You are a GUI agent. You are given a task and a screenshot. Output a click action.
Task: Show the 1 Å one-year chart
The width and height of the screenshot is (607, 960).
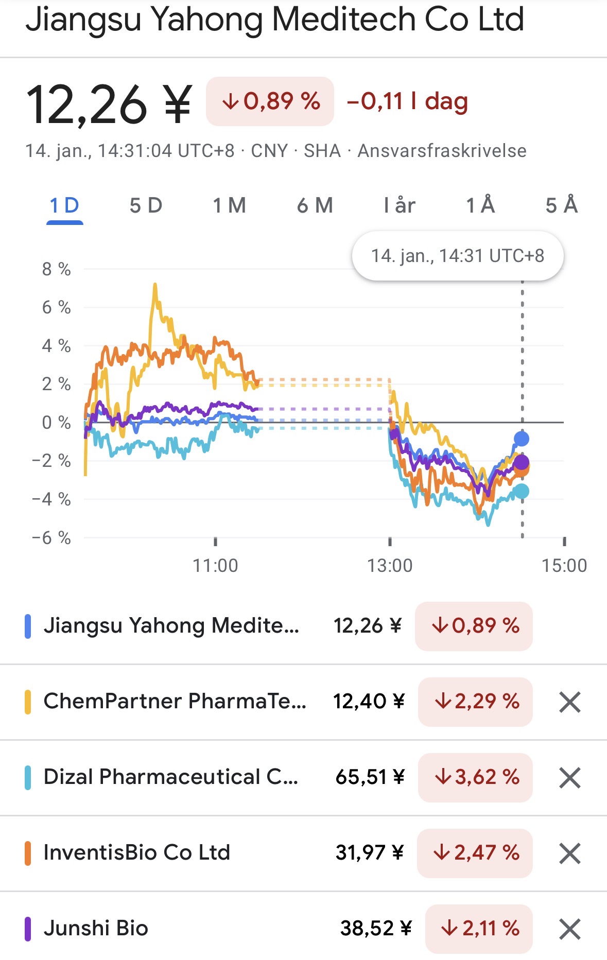[480, 206]
